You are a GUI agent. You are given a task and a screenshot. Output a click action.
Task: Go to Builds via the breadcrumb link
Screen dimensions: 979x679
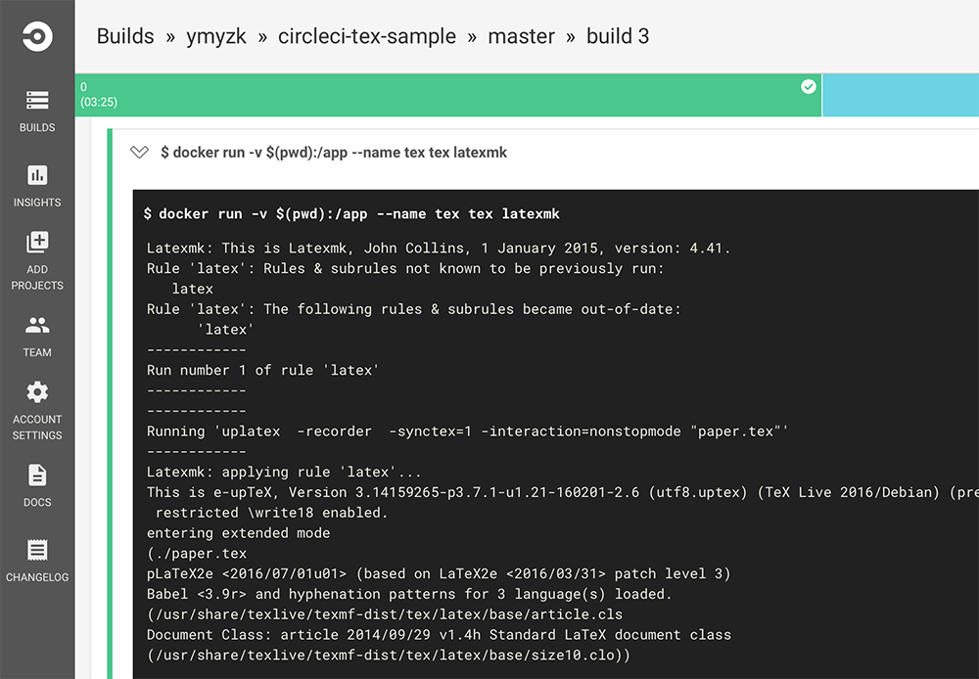click(x=124, y=36)
